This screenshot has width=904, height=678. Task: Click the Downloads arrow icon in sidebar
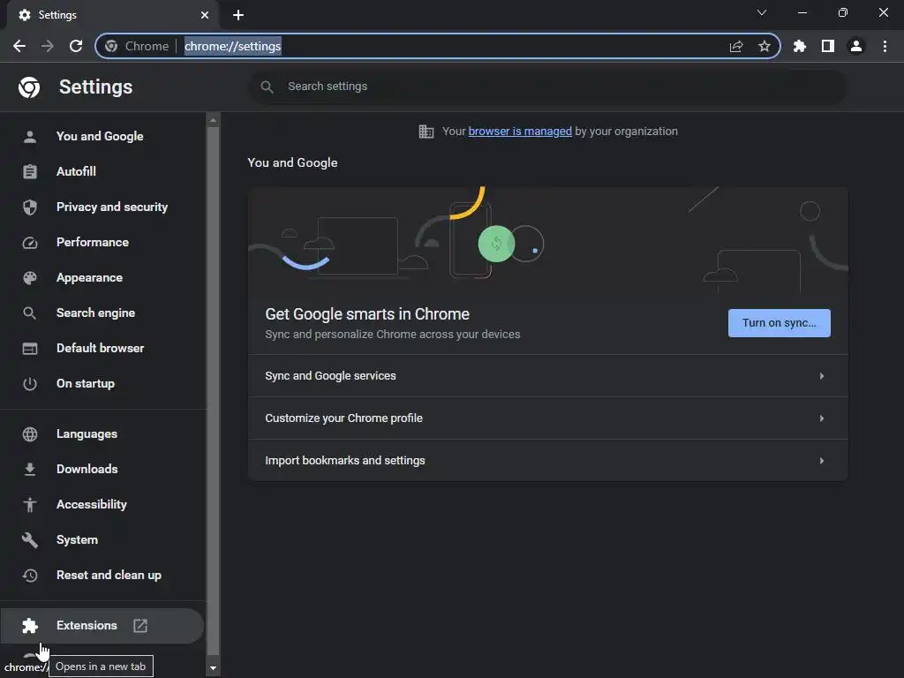click(30, 470)
